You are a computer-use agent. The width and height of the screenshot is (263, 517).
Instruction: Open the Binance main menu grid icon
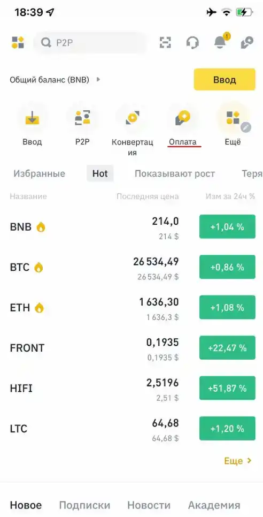click(x=18, y=42)
